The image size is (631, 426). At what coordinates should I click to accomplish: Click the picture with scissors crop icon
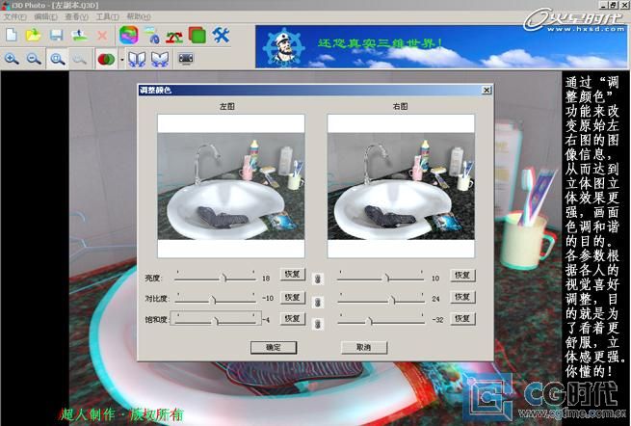(x=152, y=36)
